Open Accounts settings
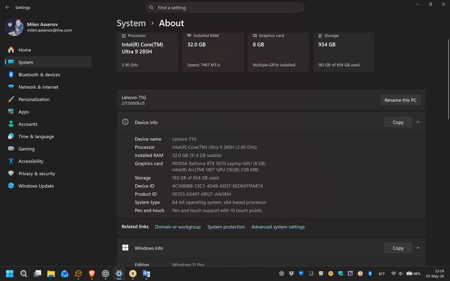450x281 pixels. 48,124
